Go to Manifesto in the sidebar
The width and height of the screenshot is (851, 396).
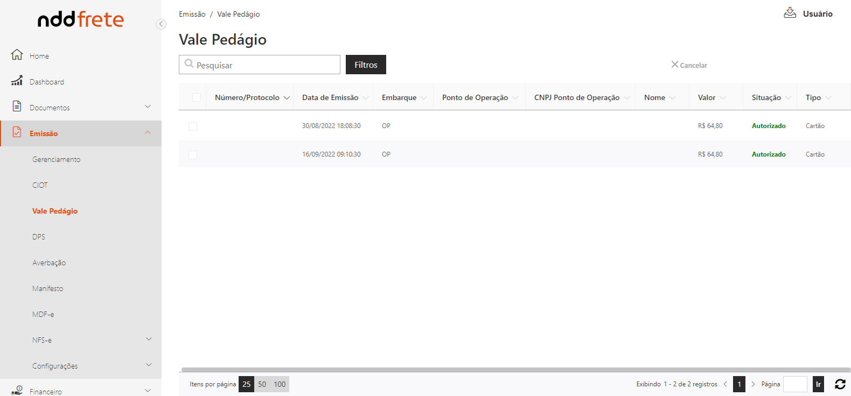47,288
